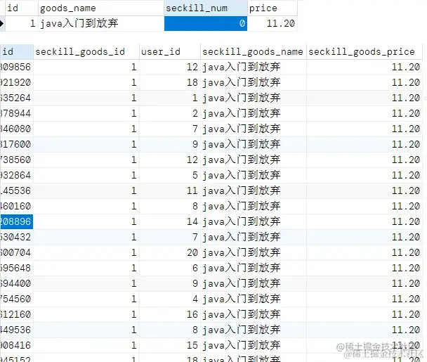Select the top table's id cell 1
This screenshot has width=427, height=362.
[21, 23]
